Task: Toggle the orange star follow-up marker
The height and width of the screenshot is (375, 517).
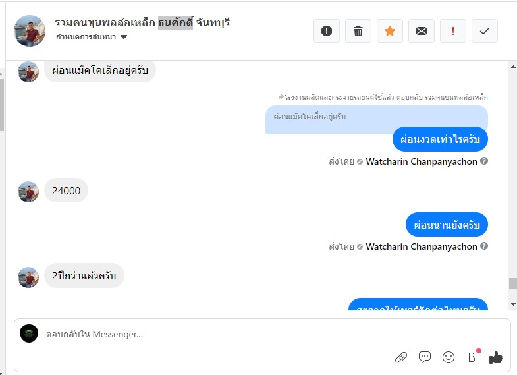Action: tap(390, 31)
